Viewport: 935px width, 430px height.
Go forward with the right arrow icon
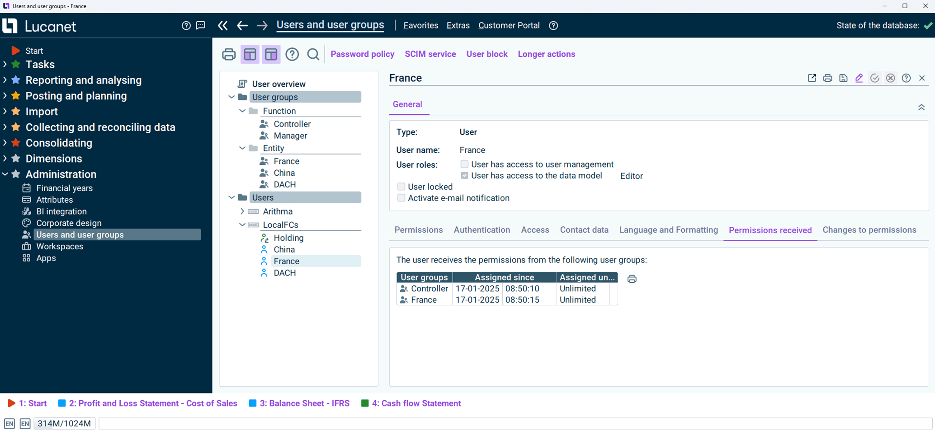[262, 26]
